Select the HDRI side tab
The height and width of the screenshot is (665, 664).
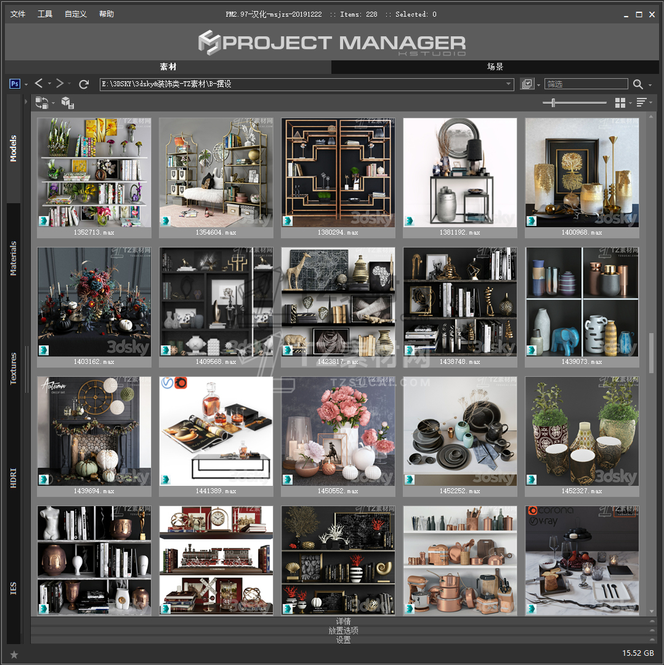point(13,478)
